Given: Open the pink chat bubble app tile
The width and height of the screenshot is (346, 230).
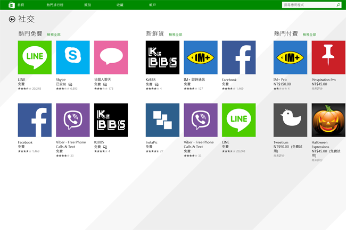Looking at the screenshot, I should (111, 57).
